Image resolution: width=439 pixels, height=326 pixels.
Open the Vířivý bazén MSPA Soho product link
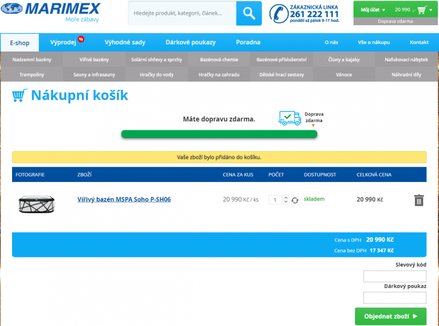click(x=123, y=199)
